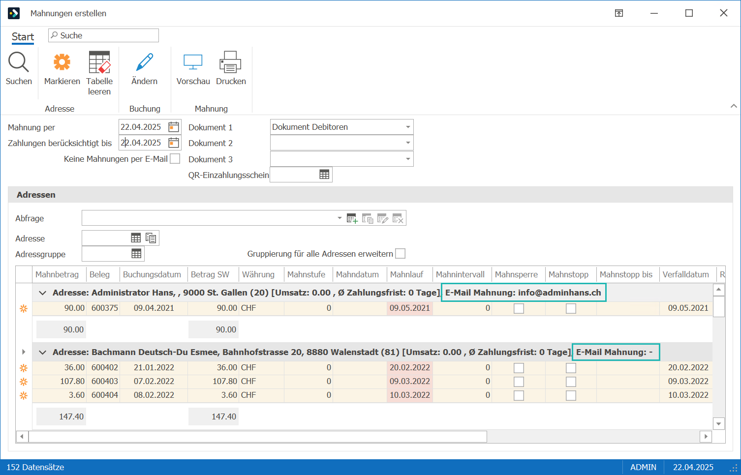Enable Gruppierung für alle Adressen erweitern
Image resolution: width=741 pixels, height=475 pixels.
point(401,254)
